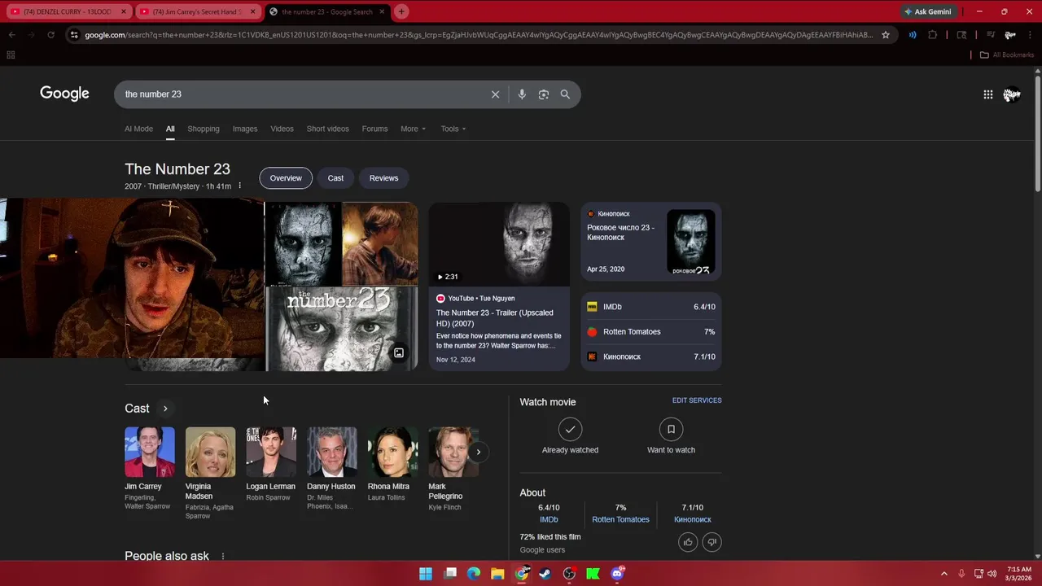Click the thumbs down dislike icon
1042x586 pixels.
pyautogui.click(x=711, y=542)
